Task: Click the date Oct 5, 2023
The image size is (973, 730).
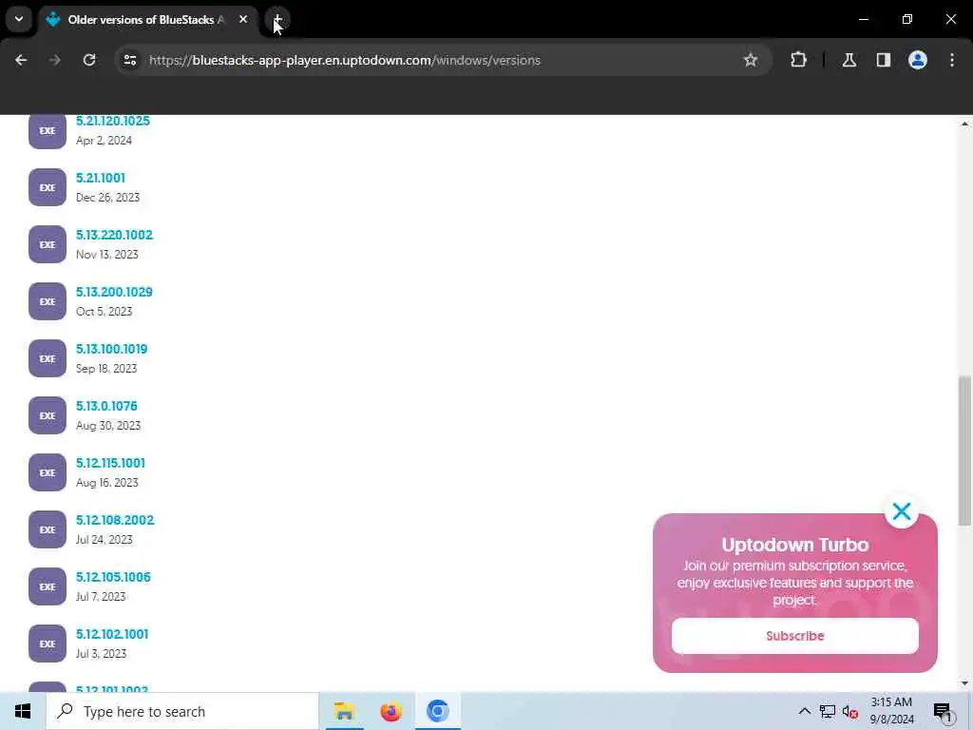Action: click(x=104, y=312)
